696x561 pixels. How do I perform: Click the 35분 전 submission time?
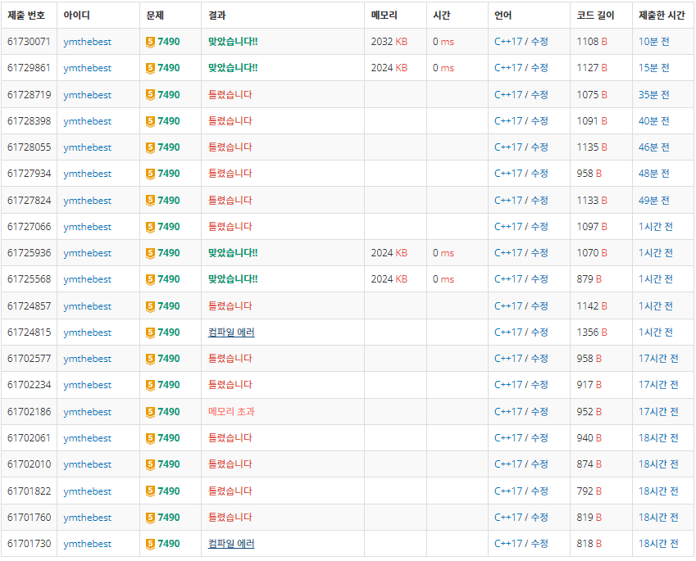(653, 94)
